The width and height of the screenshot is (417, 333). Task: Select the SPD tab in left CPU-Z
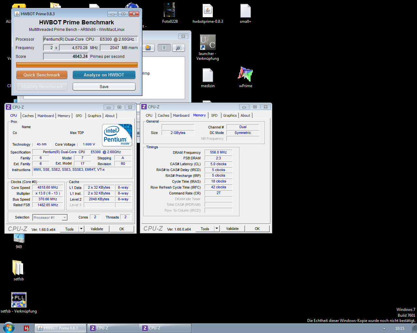(79, 116)
